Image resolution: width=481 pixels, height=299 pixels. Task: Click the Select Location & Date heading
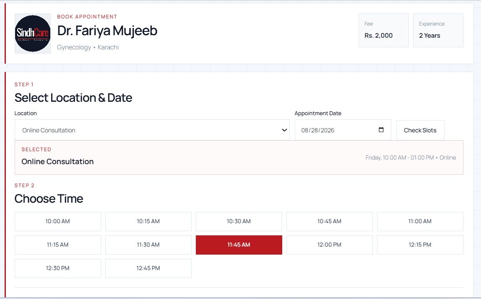pyautogui.click(x=73, y=98)
